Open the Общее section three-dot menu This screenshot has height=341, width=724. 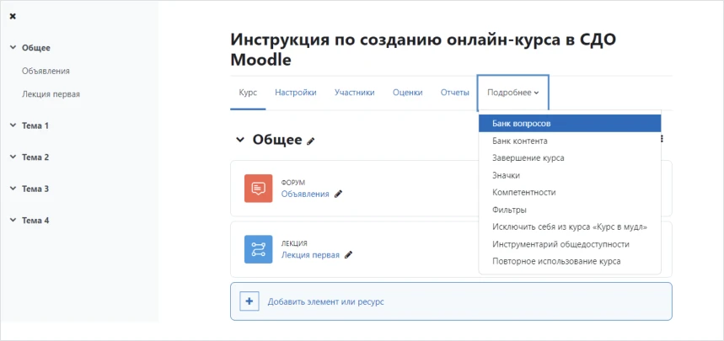tap(663, 139)
